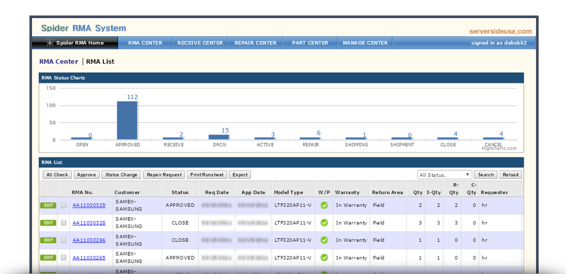Click the SHIPPING bar showing 1
Screen dimensions: 566x274
click(x=356, y=138)
